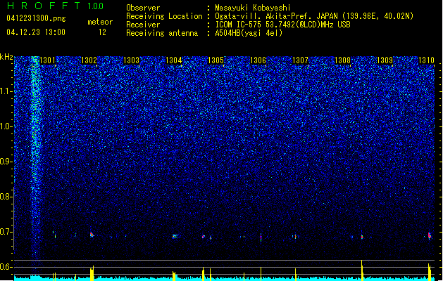Click the 1309 time marker
The height and width of the screenshot is (281, 443).
pos(385,60)
